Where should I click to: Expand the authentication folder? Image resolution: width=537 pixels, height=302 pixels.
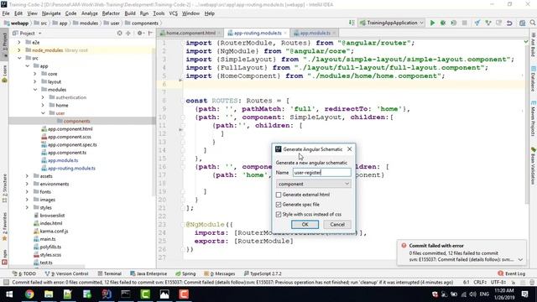[43, 97]
